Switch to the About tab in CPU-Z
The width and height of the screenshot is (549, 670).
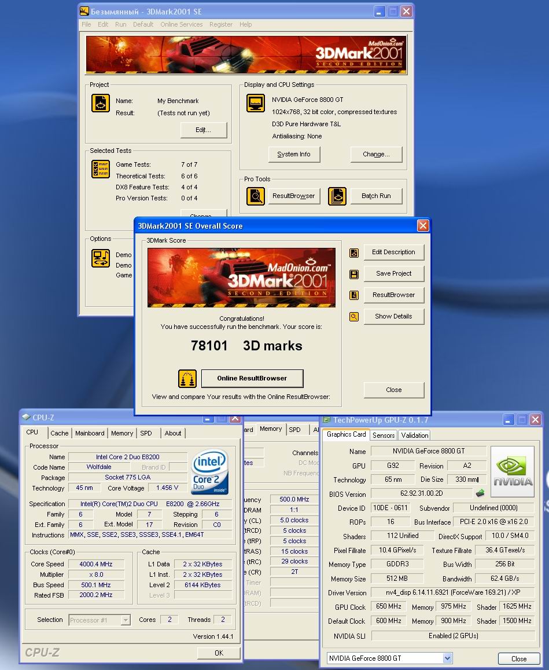pos(173,433)
